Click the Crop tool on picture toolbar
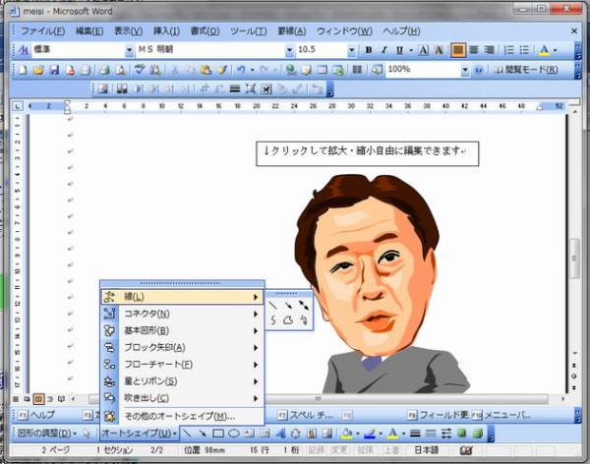The image size is (590, 464). pyautogui.click(x=204, y=89)
